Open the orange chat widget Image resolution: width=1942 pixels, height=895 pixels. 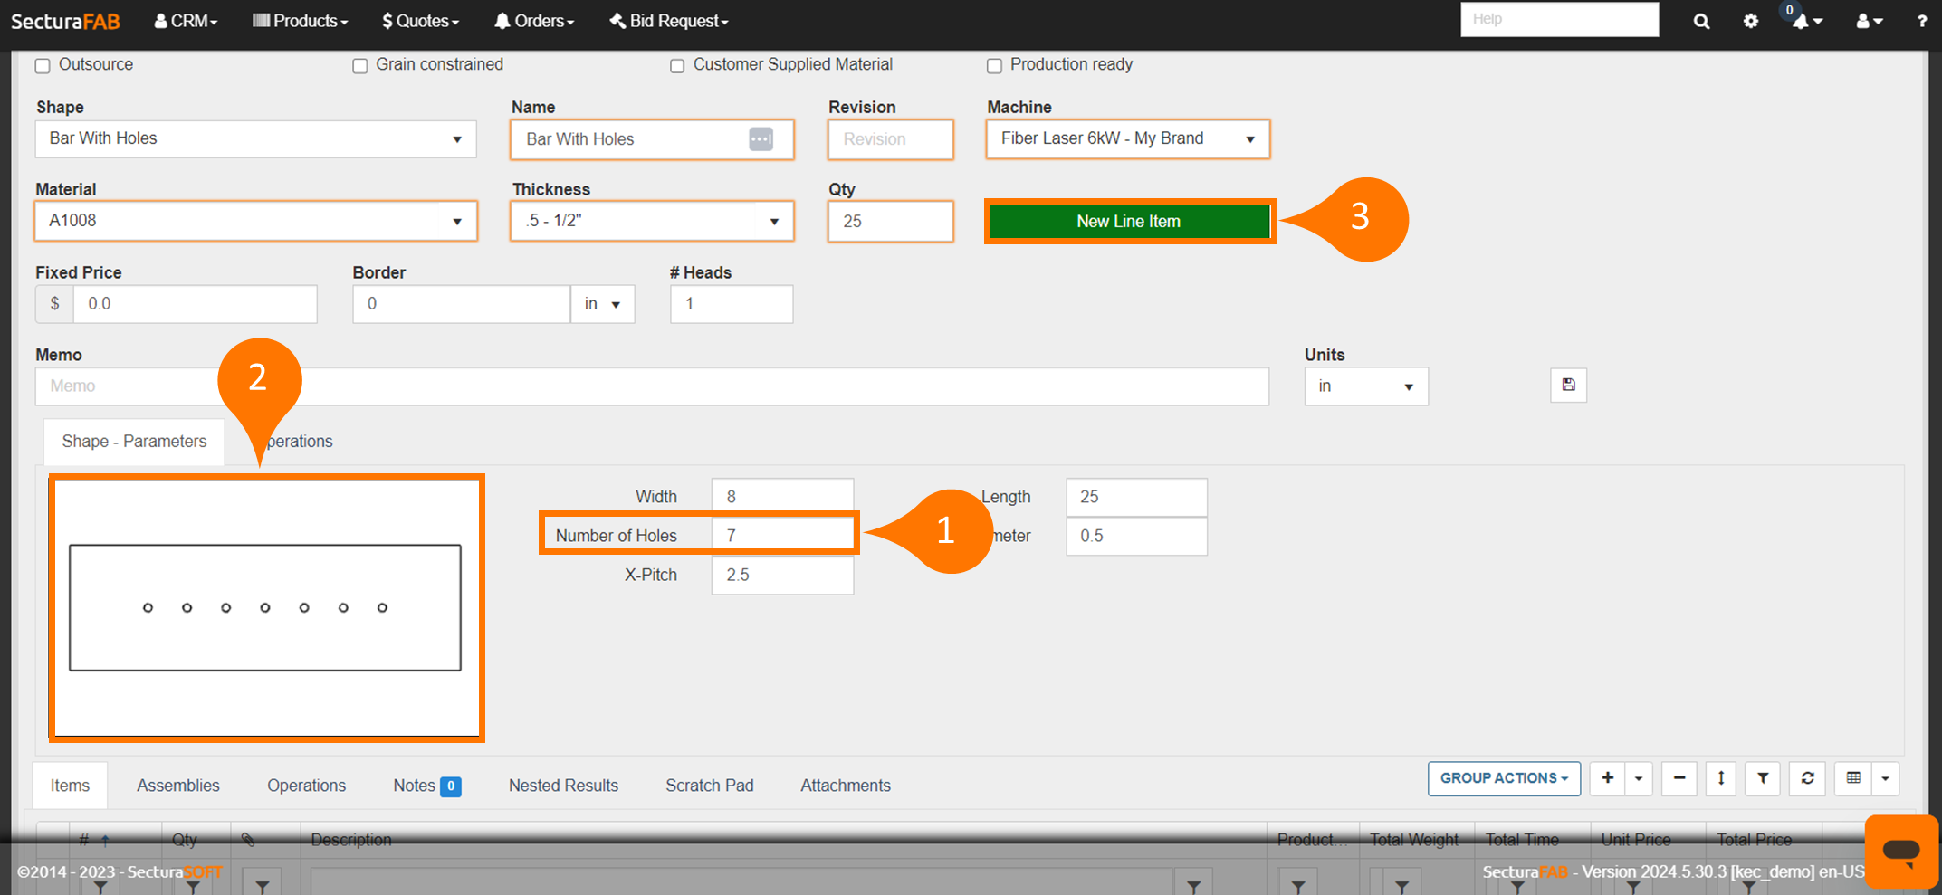(1900, 851)
